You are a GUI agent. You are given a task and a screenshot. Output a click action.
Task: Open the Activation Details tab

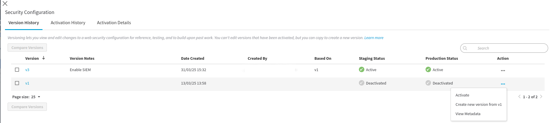click(114, 23)
